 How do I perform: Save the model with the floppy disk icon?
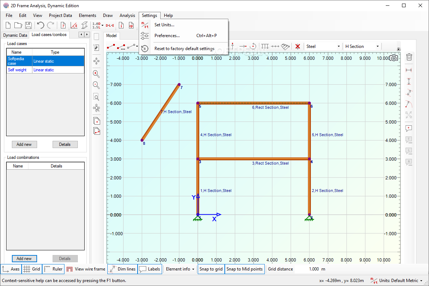tap(28, 26)
